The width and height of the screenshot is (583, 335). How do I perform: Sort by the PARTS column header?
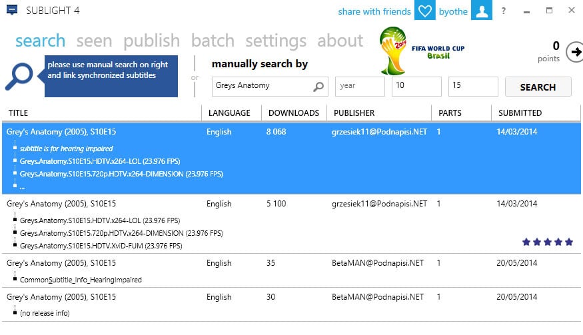(x=461, y=113)
